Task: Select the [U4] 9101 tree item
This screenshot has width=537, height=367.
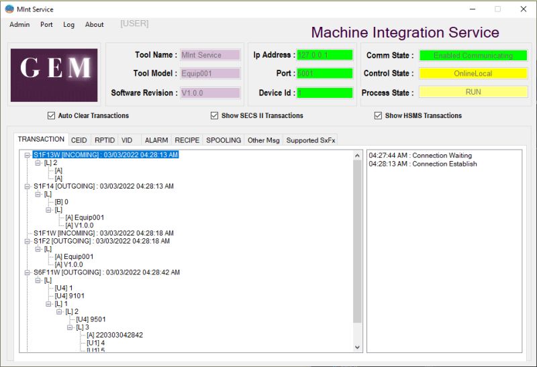Action: [x=70, y=296]
